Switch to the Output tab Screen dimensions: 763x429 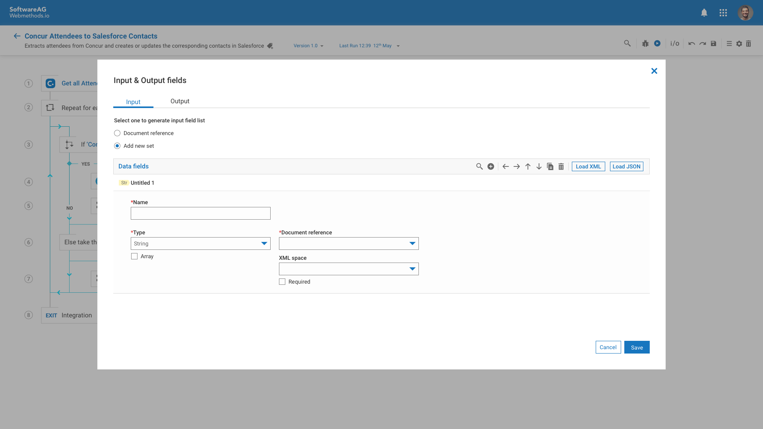point(180,101)
